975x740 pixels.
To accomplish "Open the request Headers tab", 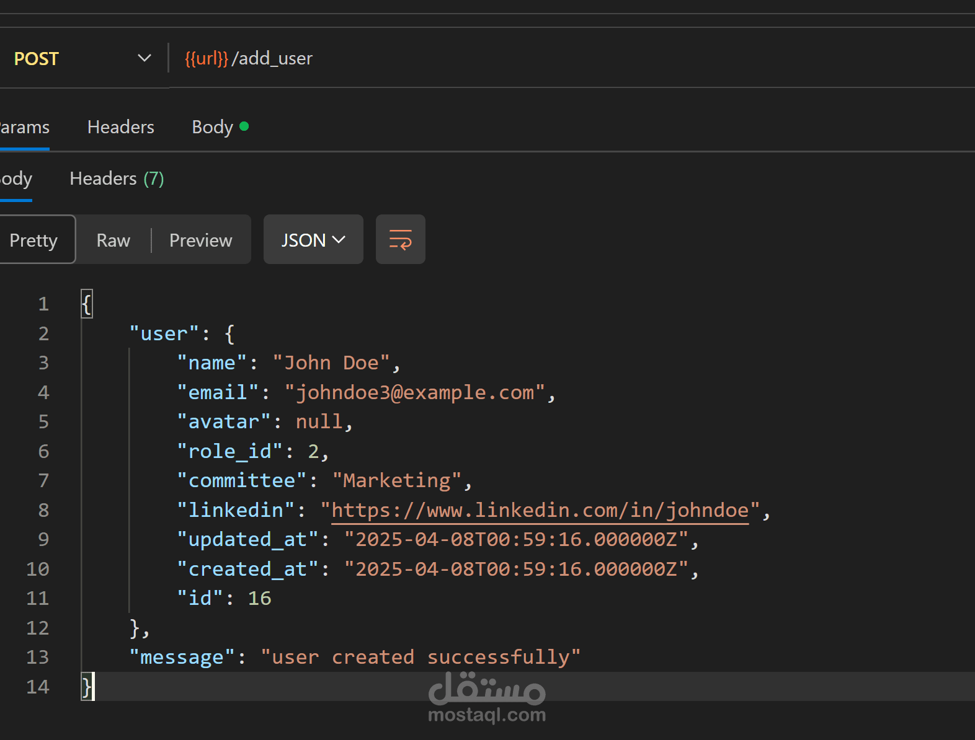I will (x=121, y=127).
